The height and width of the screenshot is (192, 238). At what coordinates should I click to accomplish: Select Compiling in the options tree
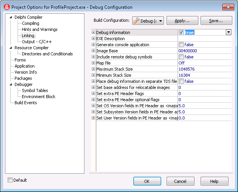coord(31,23)
